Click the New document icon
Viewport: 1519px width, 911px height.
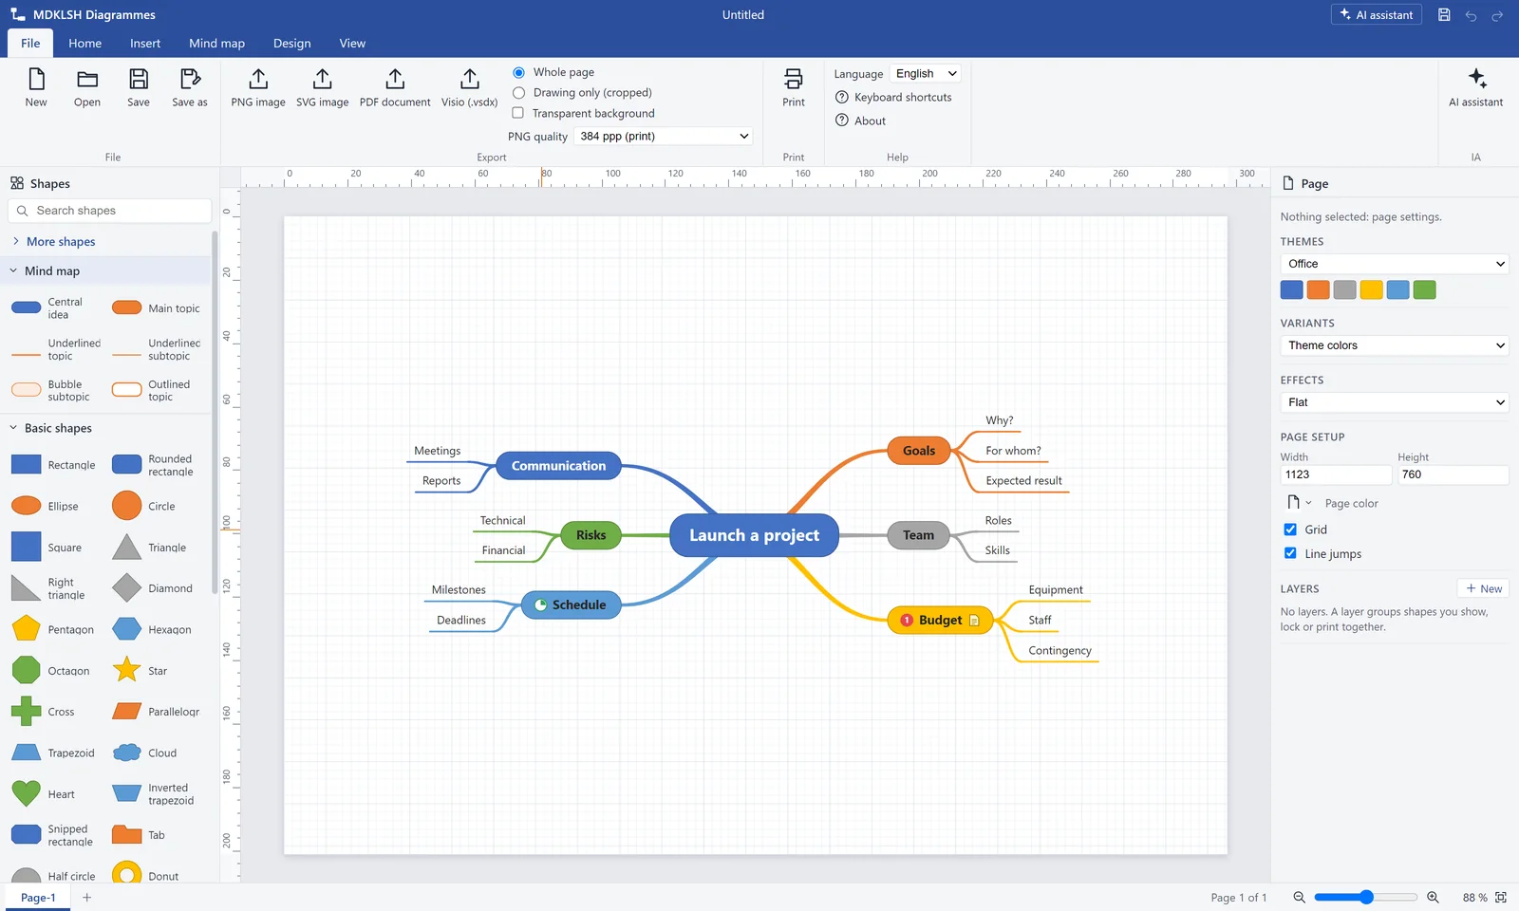point(36,79)
